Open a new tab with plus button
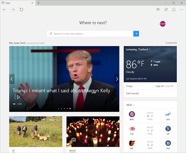Image resolution: width=186 pixels, height=153 pixels. click(38, 3)
